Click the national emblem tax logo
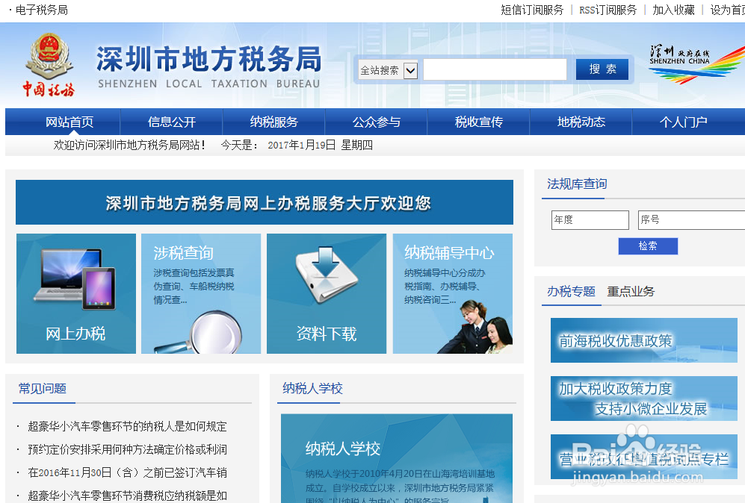Viewport: 745px width, 503px height. tap(49, 64)
